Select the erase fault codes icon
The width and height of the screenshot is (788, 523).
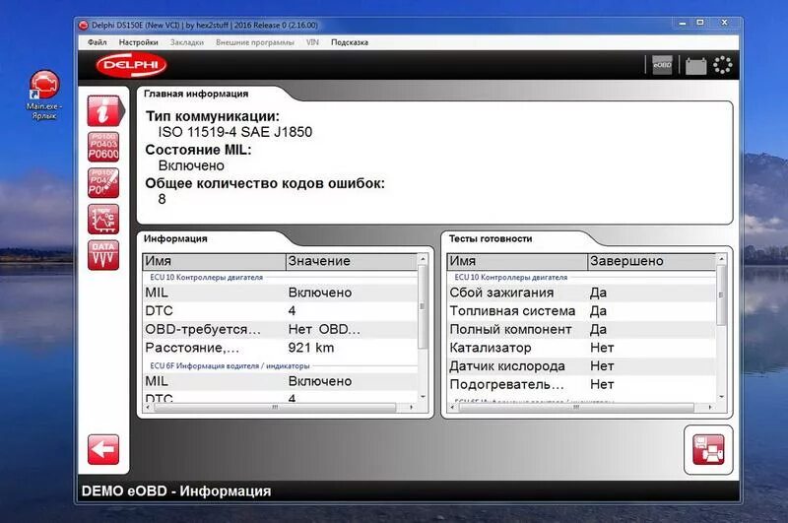point(103,183)
